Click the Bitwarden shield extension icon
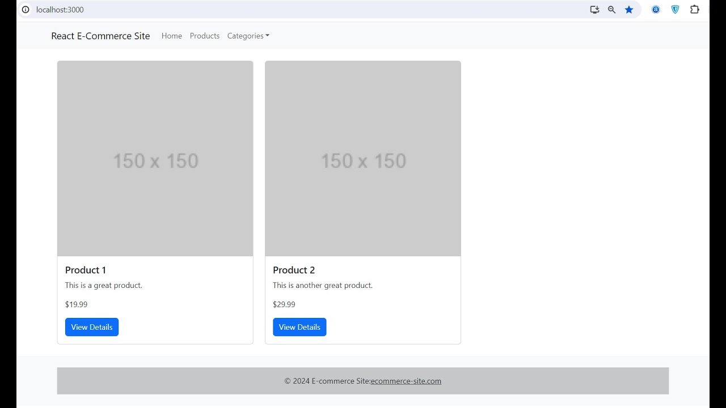Viewport: 726px width, 408px height. pyautogui.click(x=675, y=10)
